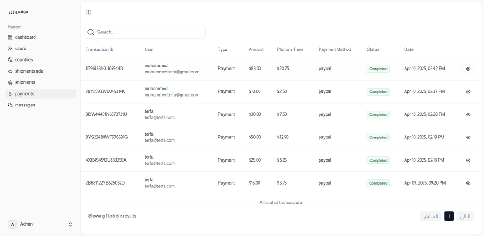Screen dimensions: 484x236
Task: Expand the Admin account menu chevron
Action: point(70,224)
